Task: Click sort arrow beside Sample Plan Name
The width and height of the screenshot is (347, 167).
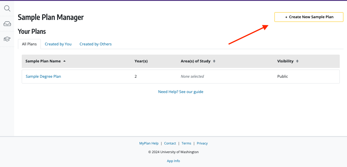Action: pos(64,61)
